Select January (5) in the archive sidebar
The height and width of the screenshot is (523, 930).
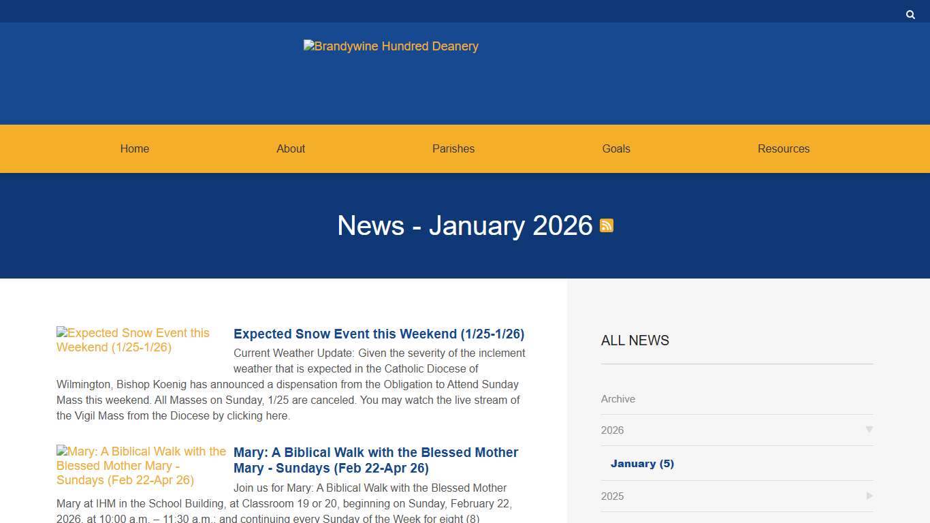642,463
